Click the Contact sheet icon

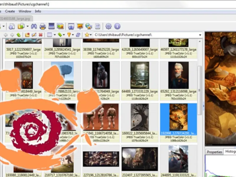pos(98,26)
